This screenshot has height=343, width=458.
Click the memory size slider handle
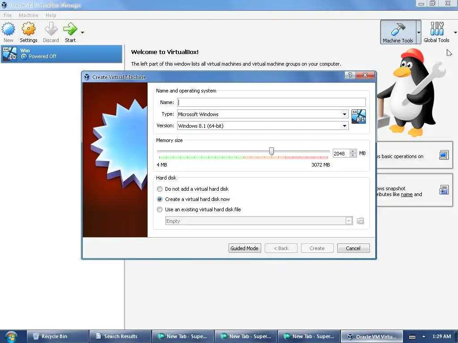pyautogui.click(x=271, y=151)
